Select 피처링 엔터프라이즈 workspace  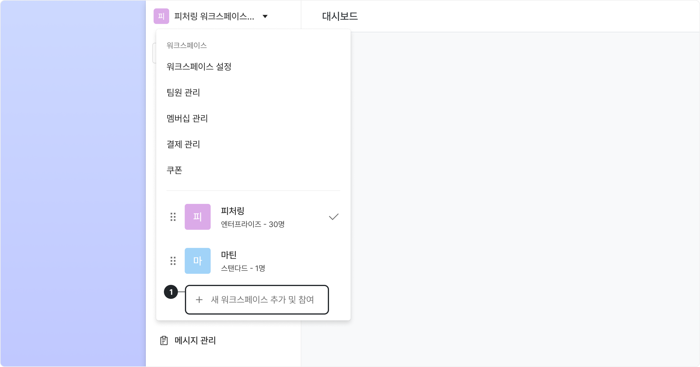point(253,217)
